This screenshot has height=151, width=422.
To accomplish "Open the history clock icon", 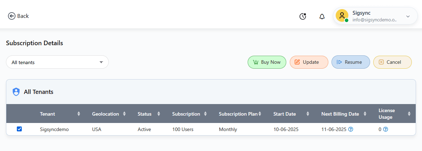I will [x=303, y=16].
